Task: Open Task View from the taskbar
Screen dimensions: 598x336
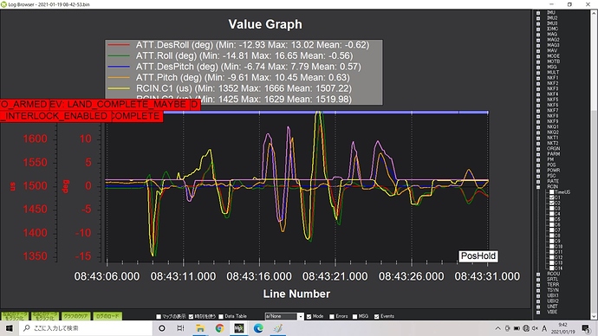Action: tap(181, 328)
